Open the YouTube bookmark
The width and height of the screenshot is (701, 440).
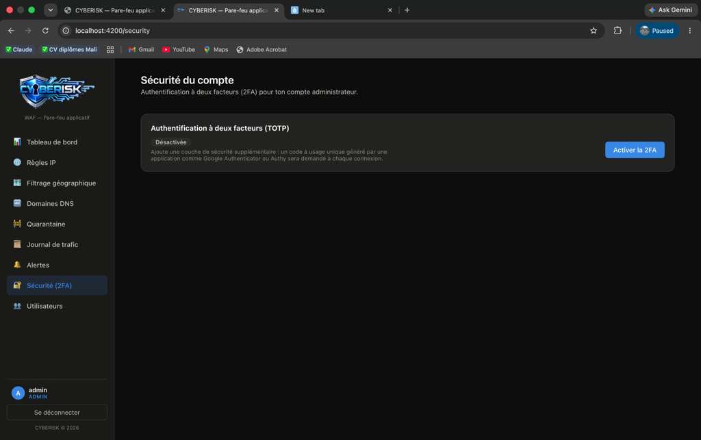[179, 49]
